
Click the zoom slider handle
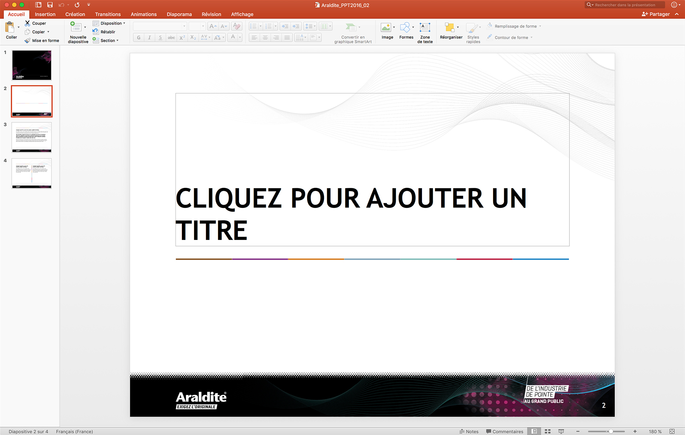(x=611, y=431)
